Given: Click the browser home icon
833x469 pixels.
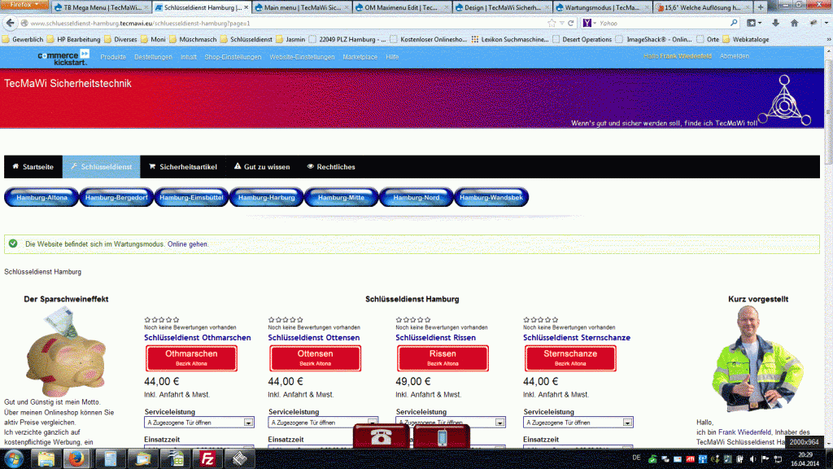Looking at the screenshot, I should (x=794, y=23).
